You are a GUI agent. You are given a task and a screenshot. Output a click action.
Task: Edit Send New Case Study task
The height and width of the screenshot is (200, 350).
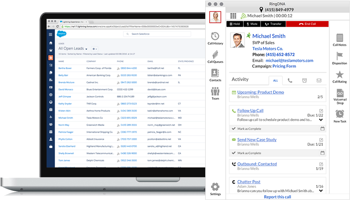point(321,140)
